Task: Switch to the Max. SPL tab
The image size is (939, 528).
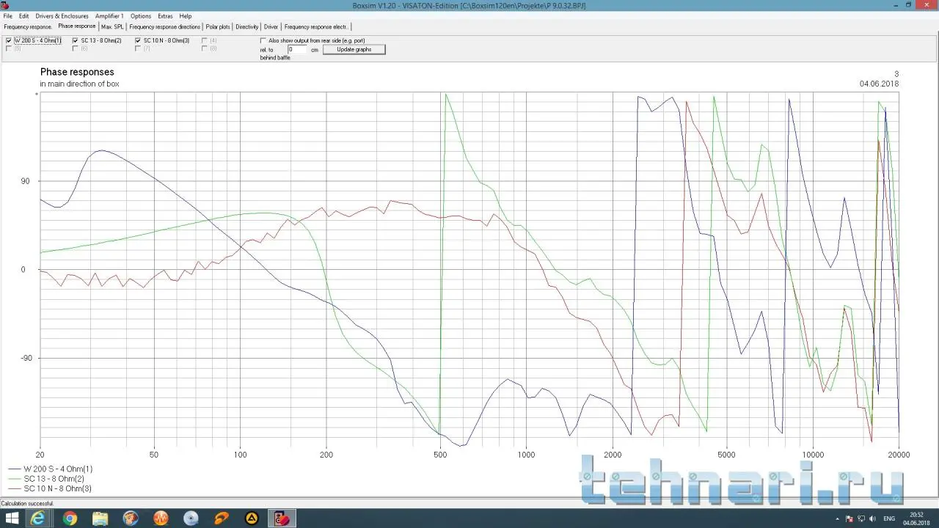Action: (x=112, y=26)
